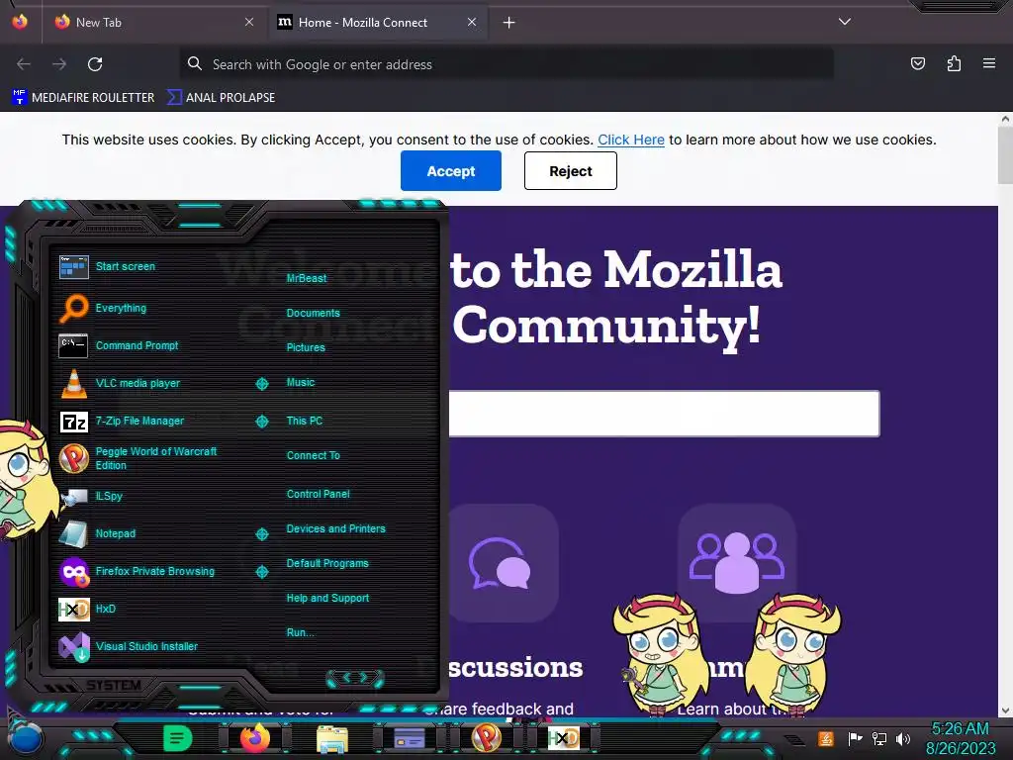The width and height of the screenshot is (1013, 760).
Task: Start Peggle World of Warcraft Edition from the start menu
Action: (138, 458)
